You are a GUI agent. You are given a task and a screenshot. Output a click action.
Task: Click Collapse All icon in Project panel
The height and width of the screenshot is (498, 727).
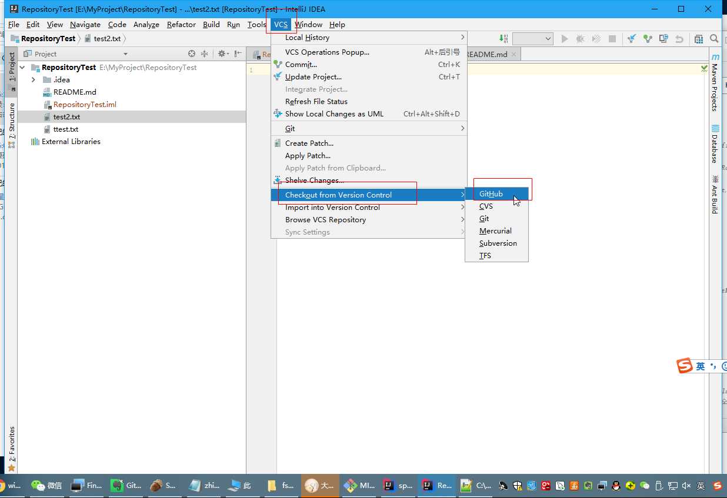205,54
